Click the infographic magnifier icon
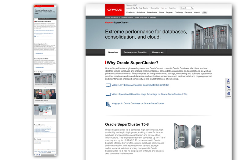The height and width of the screenshot is (160, 252). click(x=108, y=104)
